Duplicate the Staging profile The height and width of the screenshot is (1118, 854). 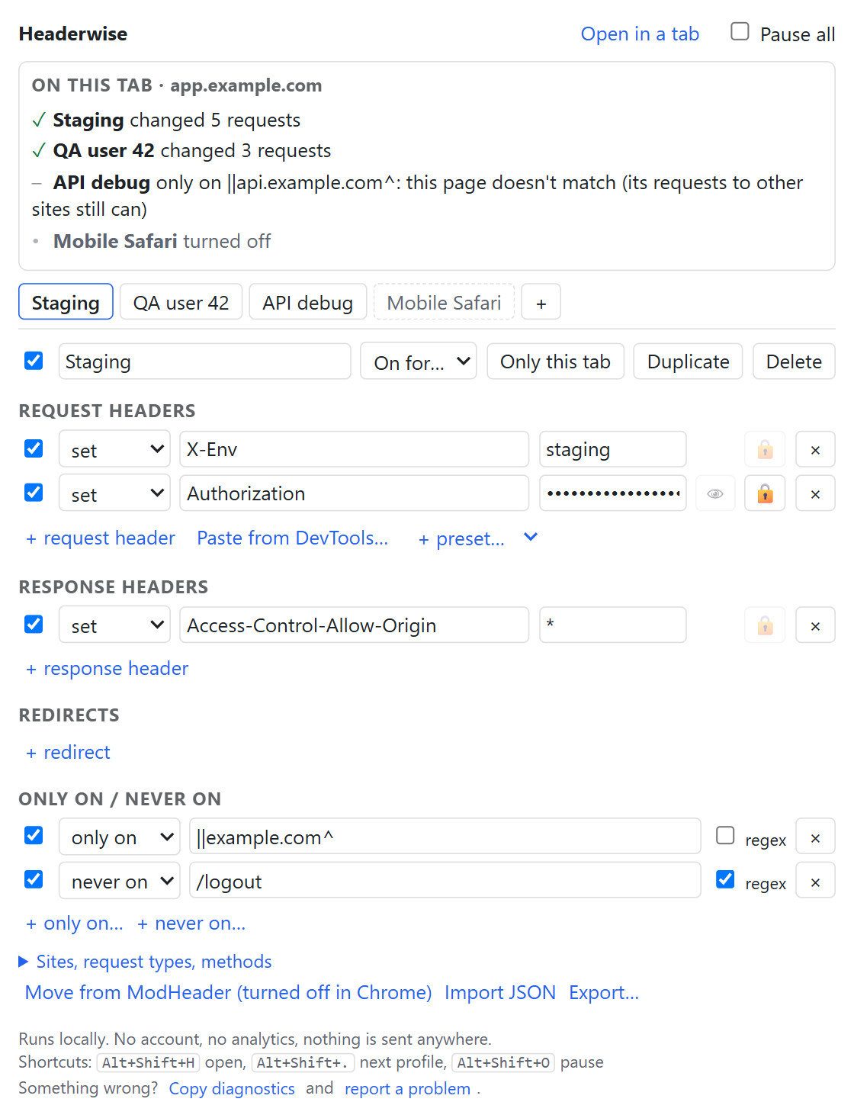pyautogui.click(x=689, y=361)
